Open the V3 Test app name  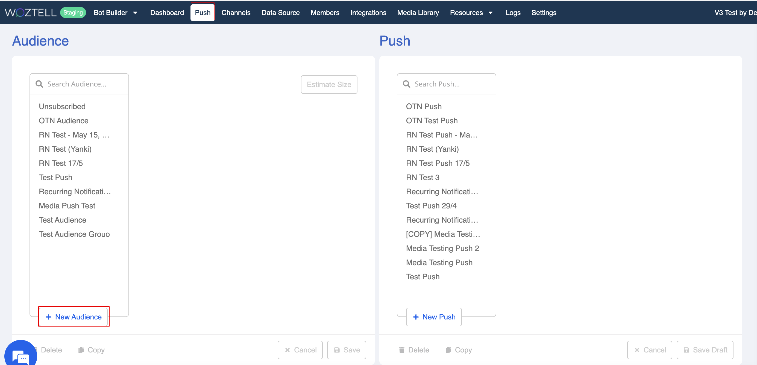point(736,13)
